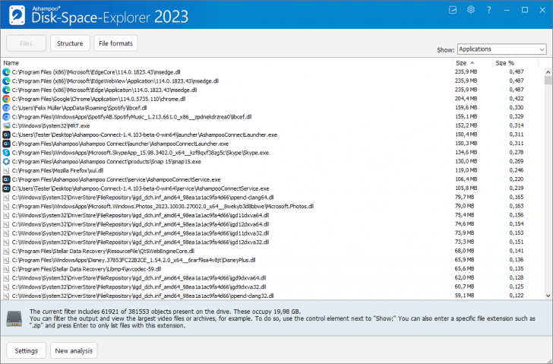Click the help question mark icon
The height and width of the screenshot is (364, 553).
pyautogui.click(x=489, y=10)
